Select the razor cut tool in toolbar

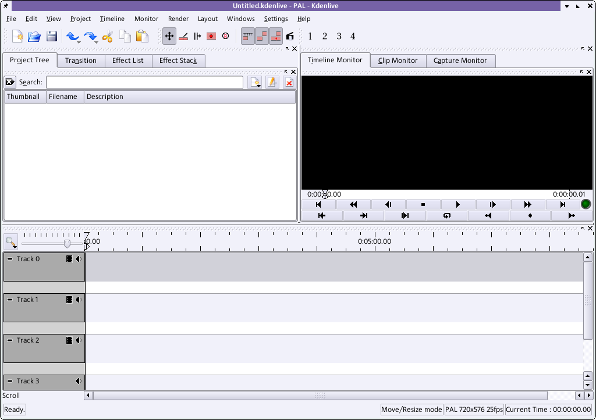point(183,36)
